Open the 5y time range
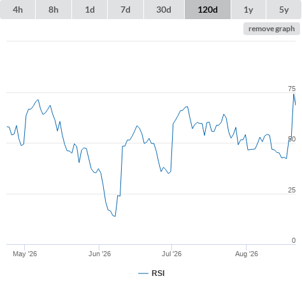 (284, 10)
